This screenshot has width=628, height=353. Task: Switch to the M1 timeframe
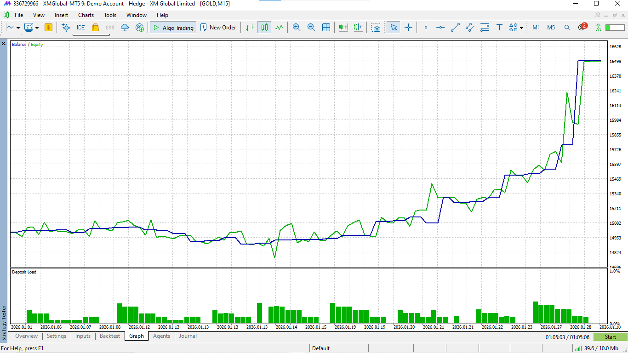coord(536,28)
